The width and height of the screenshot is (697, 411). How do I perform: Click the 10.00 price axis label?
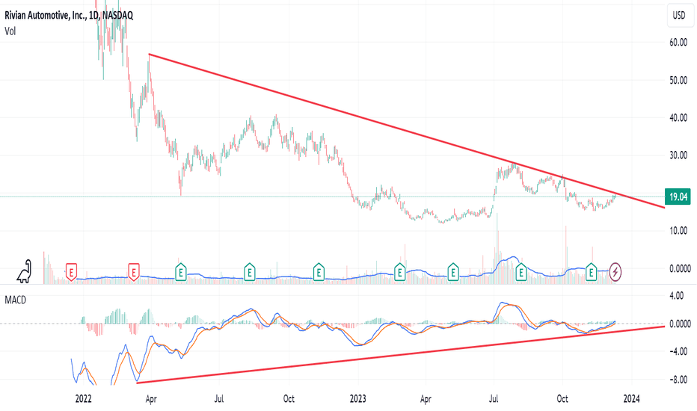point(678,230)
